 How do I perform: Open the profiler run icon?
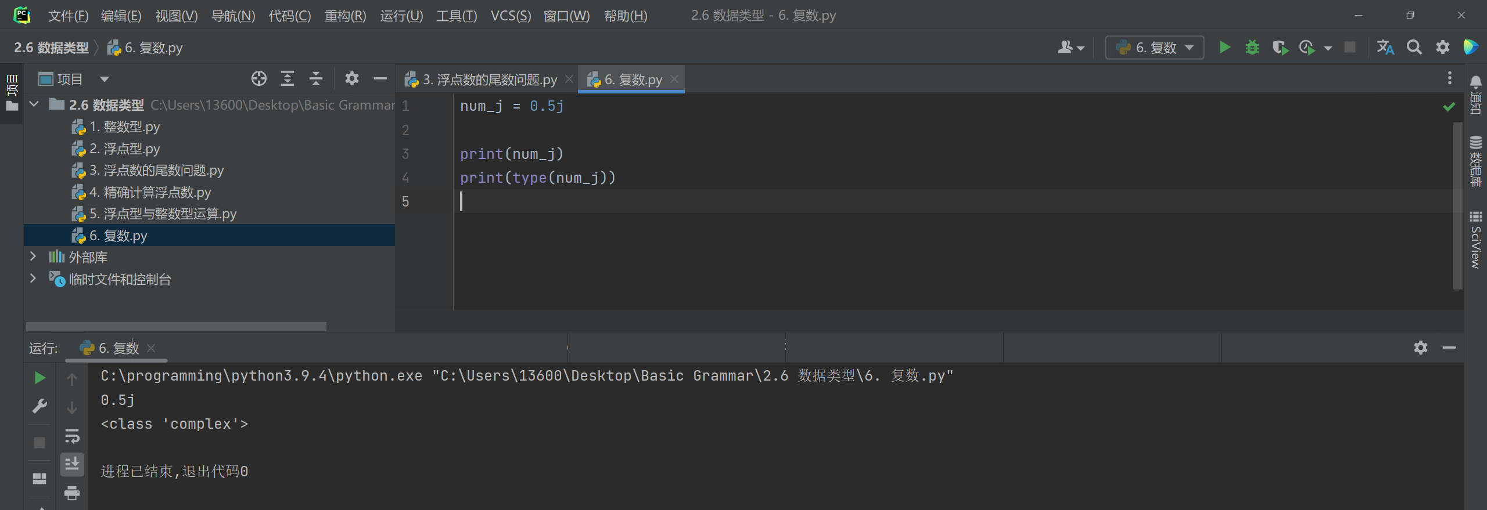(1307, 48)
